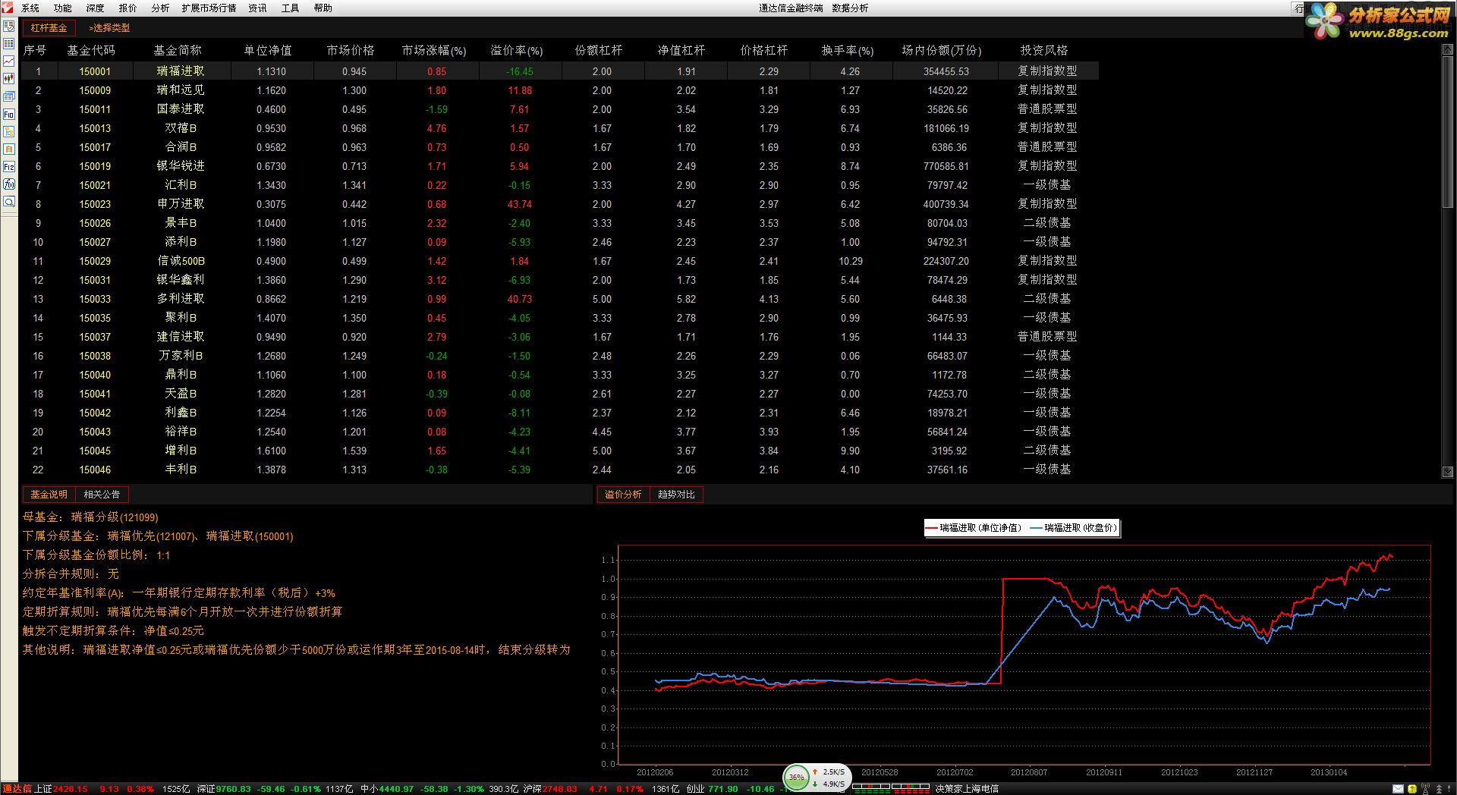Sort by 市场价格 column header
The height and width of the screenshot is (795, 1457).
tap(351, 51)
